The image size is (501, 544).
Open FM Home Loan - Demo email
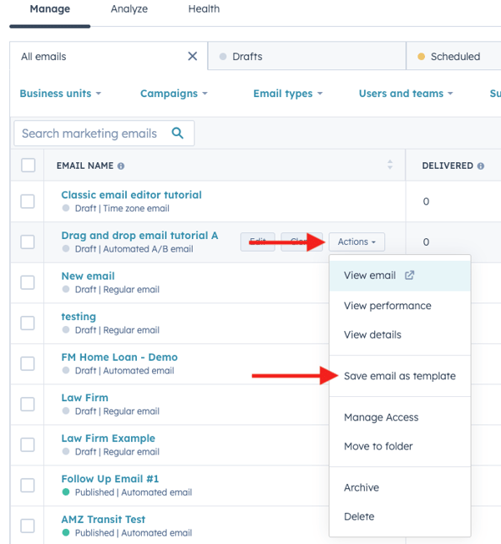click(x=119, y=357)
